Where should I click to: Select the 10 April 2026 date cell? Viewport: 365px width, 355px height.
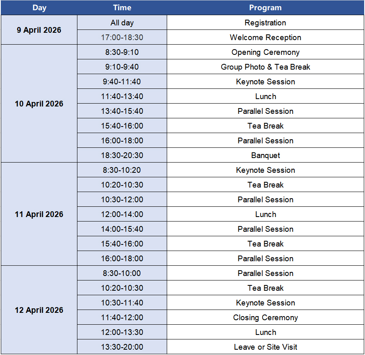[39, 104]
